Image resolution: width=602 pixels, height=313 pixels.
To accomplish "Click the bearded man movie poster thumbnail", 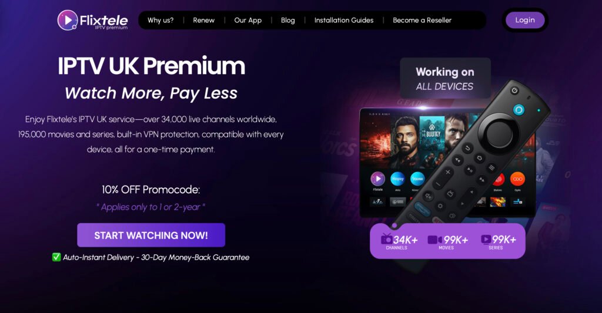I will click(404, 139).
